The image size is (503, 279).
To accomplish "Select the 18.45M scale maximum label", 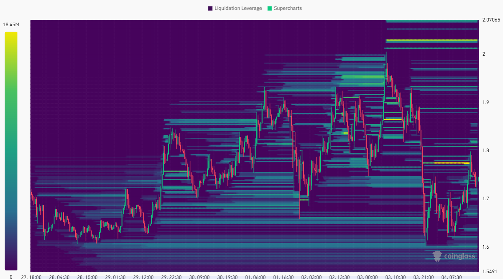I will coord(11,25).
